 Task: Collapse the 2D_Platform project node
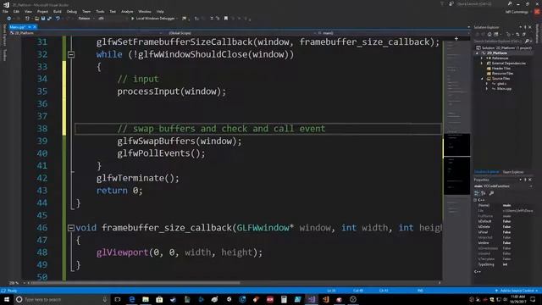pos(478,53)
